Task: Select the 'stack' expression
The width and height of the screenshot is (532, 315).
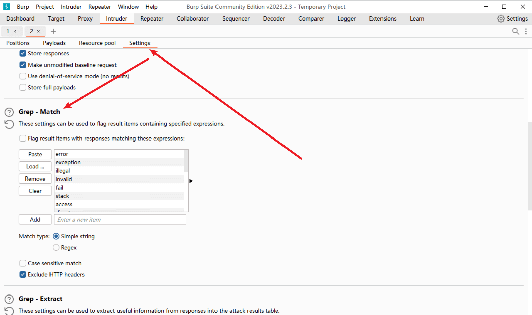Action: pyautogui.click(x=119, y=196)
